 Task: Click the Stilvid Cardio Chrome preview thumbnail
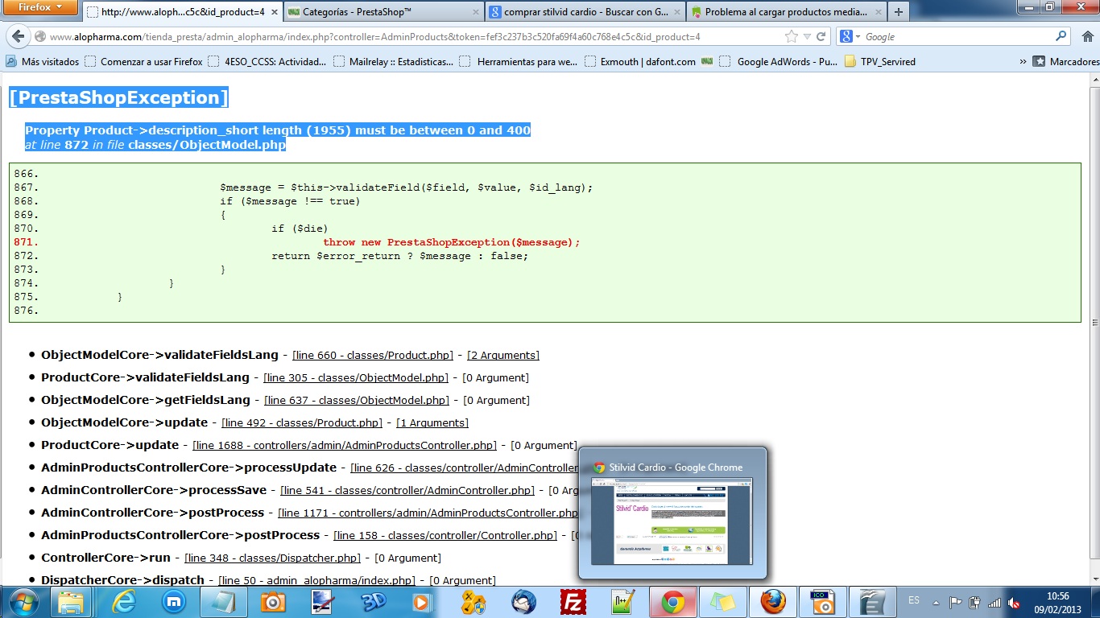point(672,521)
